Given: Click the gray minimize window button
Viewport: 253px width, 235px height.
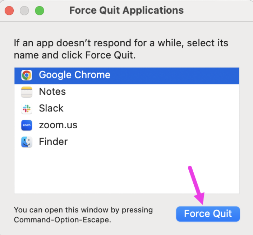Looking at the screenshot, I should tap(24, 10).
